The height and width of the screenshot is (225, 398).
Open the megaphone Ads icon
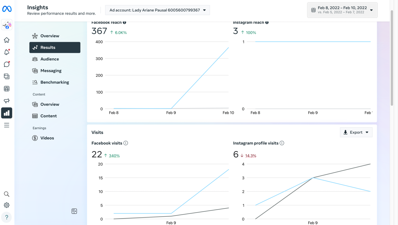(7, 101)
